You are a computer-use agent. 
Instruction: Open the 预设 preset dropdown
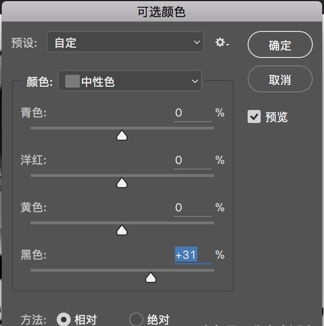click(125, 43)
